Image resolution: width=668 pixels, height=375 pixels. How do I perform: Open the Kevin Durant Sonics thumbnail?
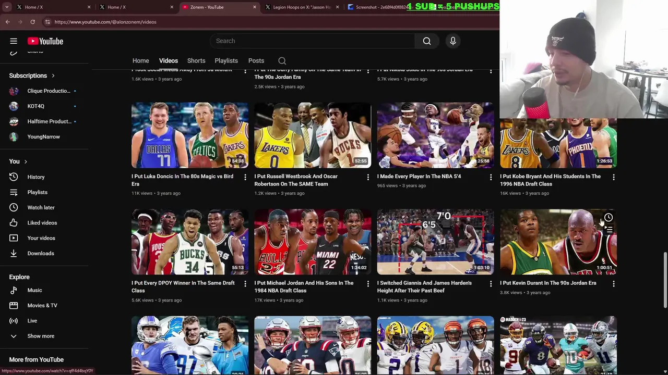[558, 242]
